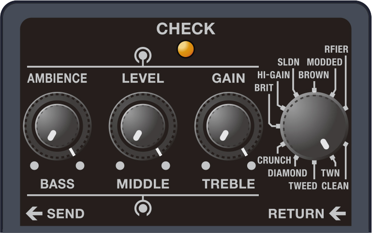Select the TWN amp type label
Image resolution: width=372 pixels, height=233 pixels.
tap(330, 173)
